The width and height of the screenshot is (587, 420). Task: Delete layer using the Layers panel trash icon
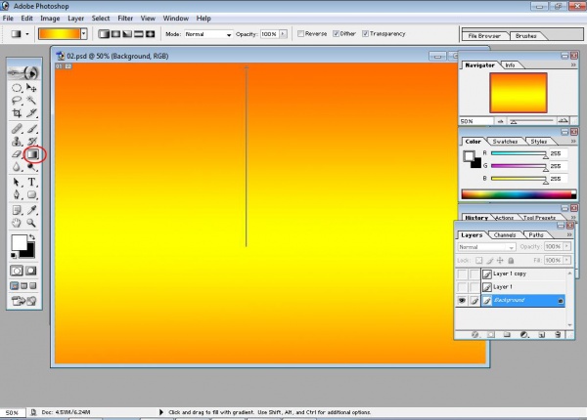pyautogui.click(x=560, y=333)
